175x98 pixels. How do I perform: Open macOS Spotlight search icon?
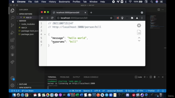pyautogui.click(x=151, y=2)
